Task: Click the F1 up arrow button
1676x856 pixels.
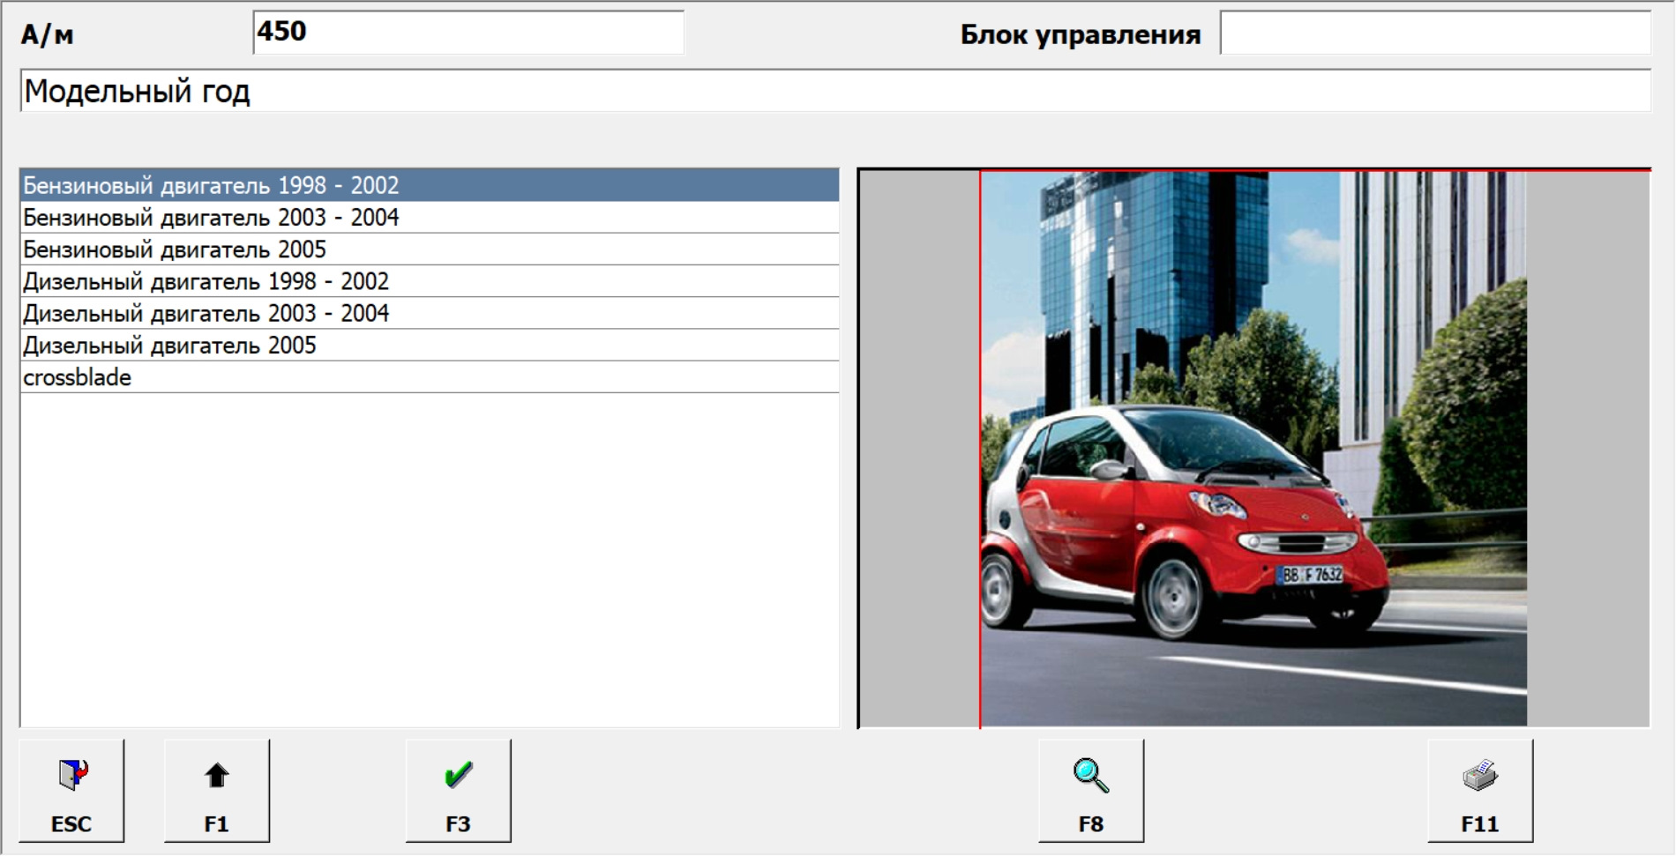Action: 217,791
